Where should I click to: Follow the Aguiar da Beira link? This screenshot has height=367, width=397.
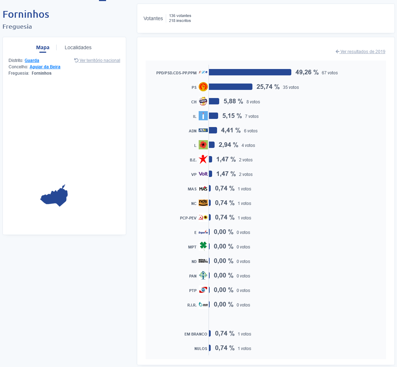click(45, 67)
